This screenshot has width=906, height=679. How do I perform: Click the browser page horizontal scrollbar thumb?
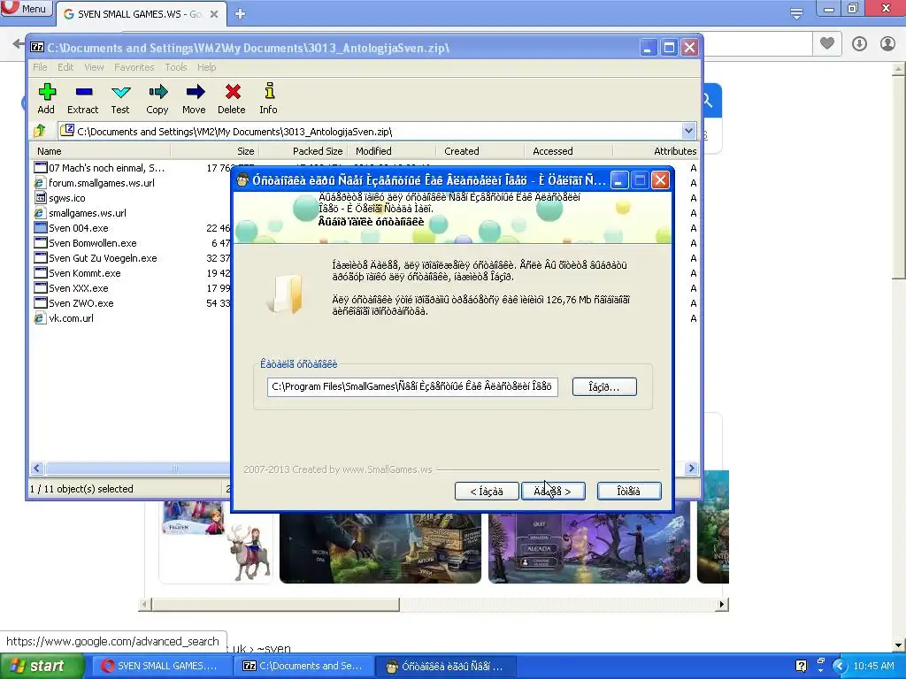pyautogui.click(x=275, y=605)
